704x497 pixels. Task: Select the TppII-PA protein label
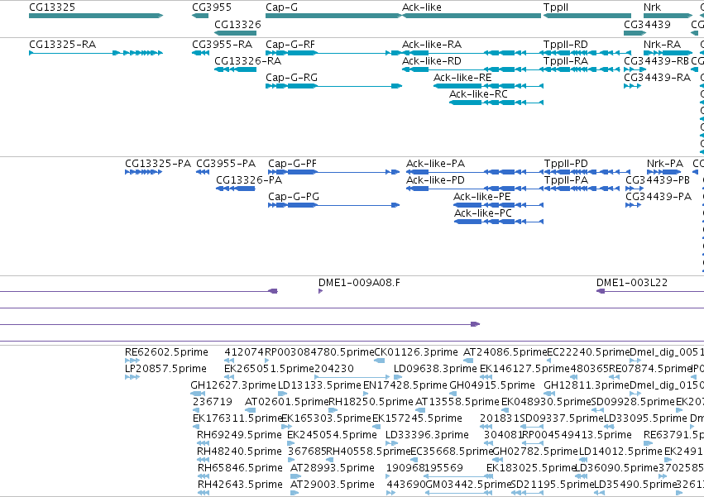pos(566,180)
